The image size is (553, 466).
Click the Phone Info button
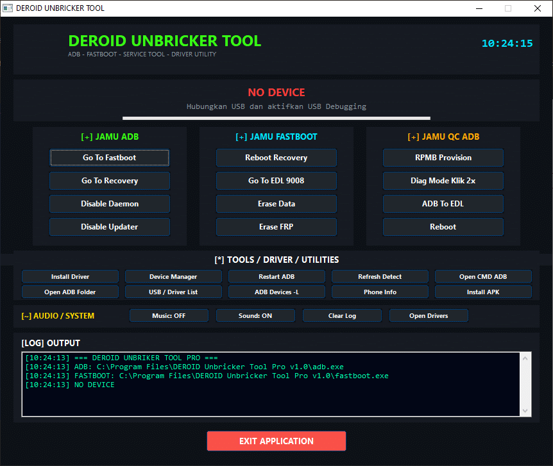(380, 292)
